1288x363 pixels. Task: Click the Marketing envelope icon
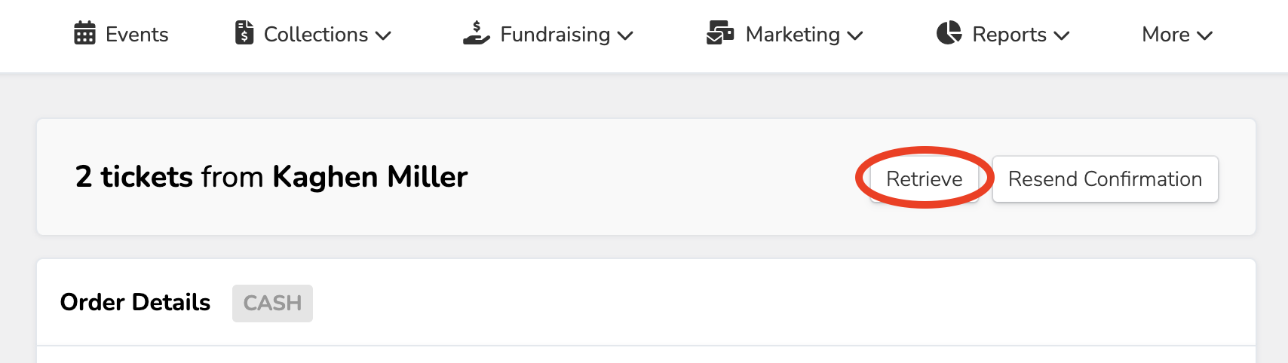pos(720,34)
